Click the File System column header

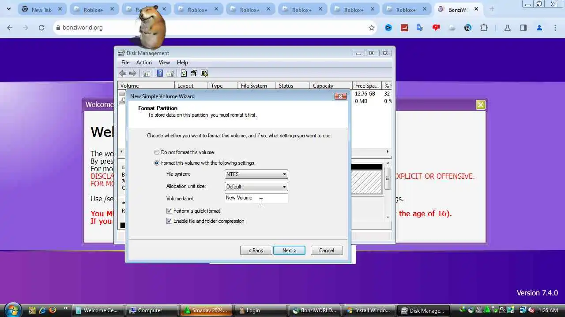pyautogui.click(x=256, y=86)
